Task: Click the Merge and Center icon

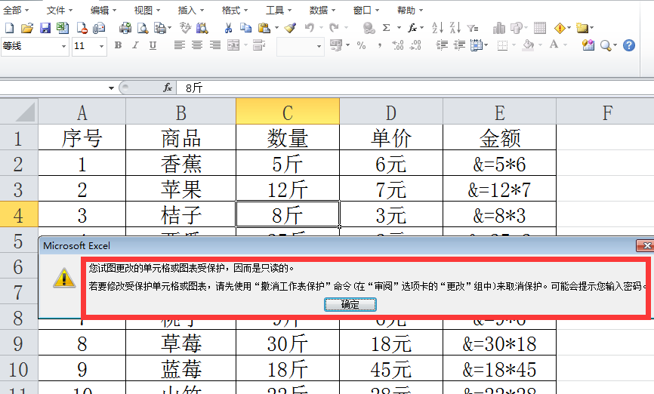Action: pyautogui.click(x=233, y=45)
